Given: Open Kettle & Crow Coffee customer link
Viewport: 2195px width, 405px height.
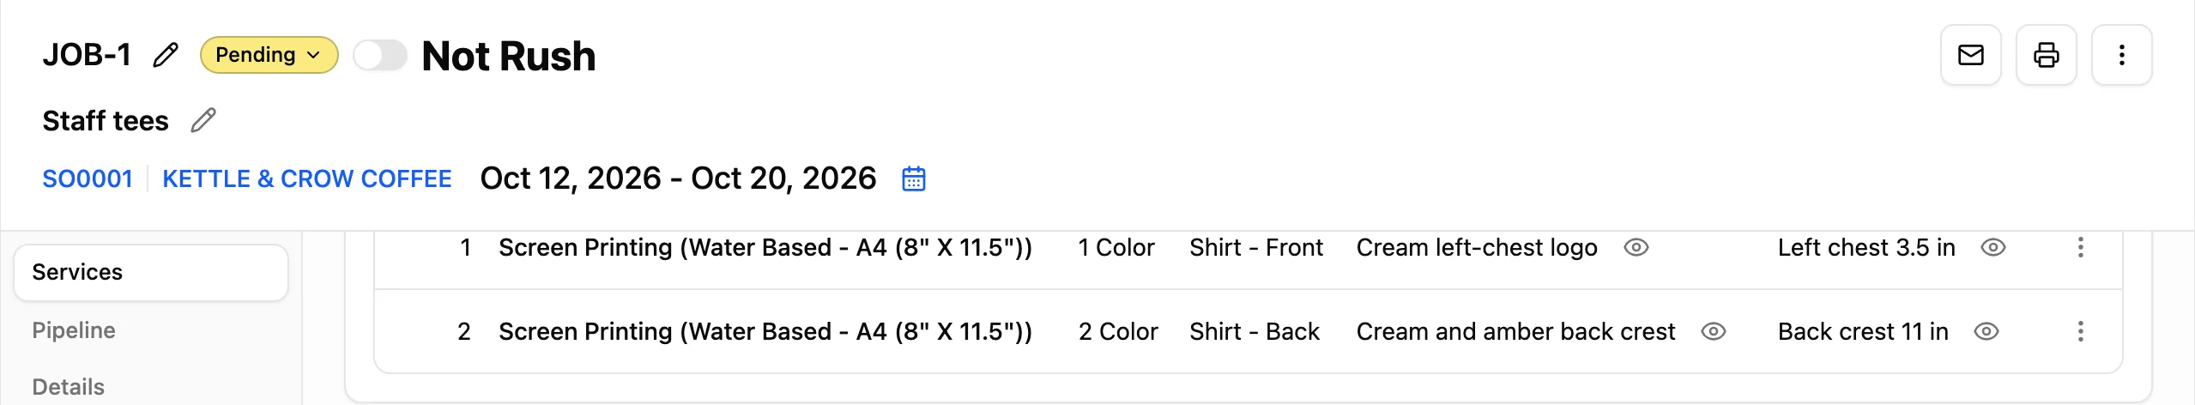Looking at the screenshot, I should (307, 178).
